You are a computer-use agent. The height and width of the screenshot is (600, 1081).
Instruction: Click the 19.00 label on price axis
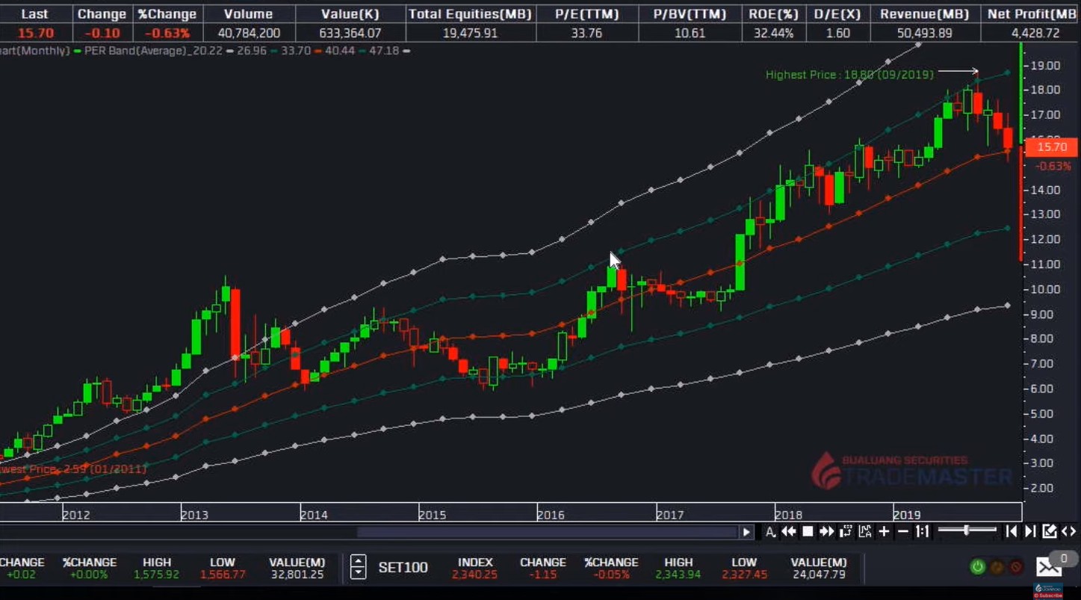tap(1046, 66)
